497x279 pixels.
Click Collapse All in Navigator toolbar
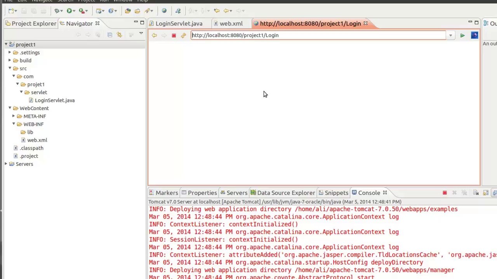tap(110, 35)
